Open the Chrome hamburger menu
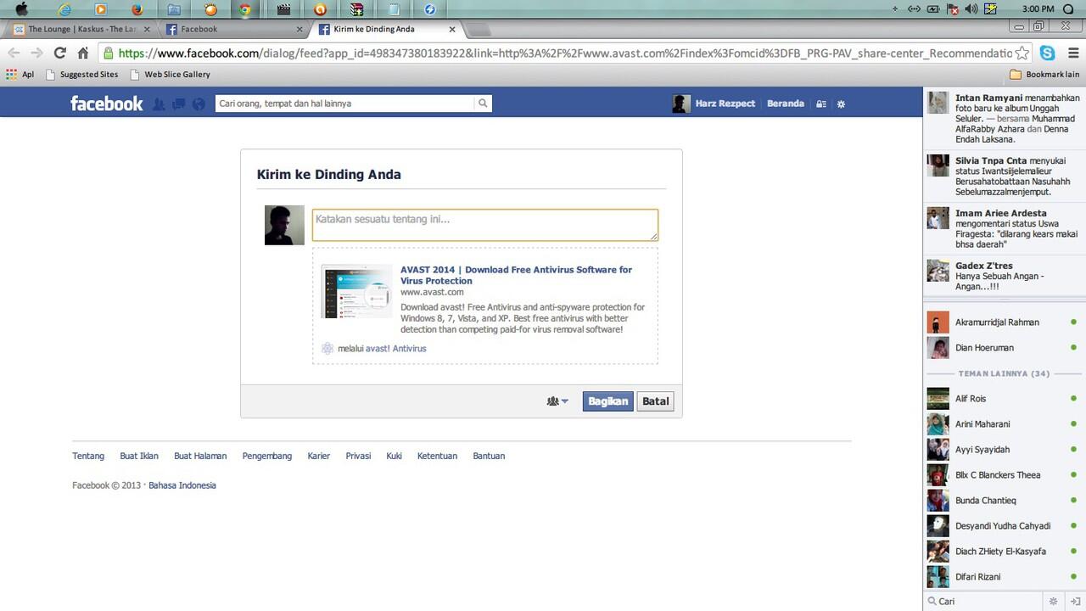 click(x=1072, y=53)
